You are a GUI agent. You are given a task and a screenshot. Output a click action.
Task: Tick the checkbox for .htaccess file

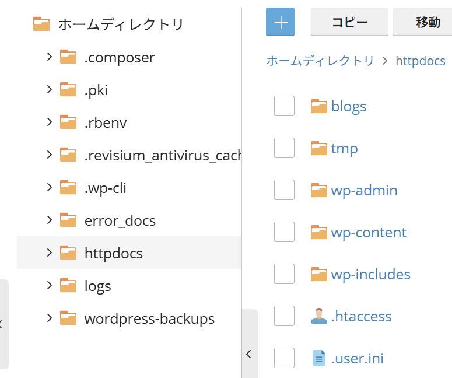pos(284,316)
